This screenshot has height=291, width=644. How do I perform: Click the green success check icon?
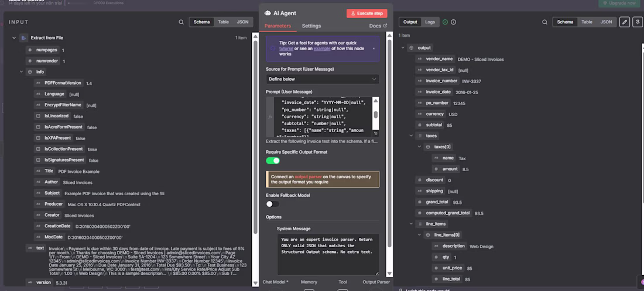tap(445, 22)
